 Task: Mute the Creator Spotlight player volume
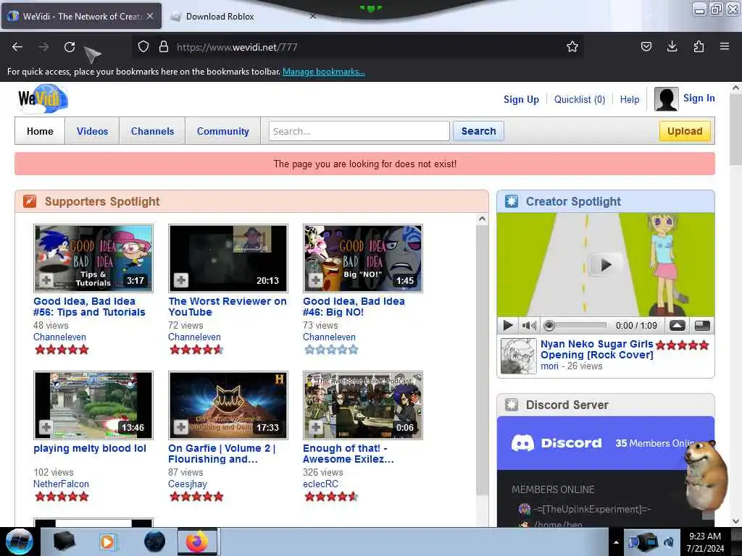(x=529, y=326)
